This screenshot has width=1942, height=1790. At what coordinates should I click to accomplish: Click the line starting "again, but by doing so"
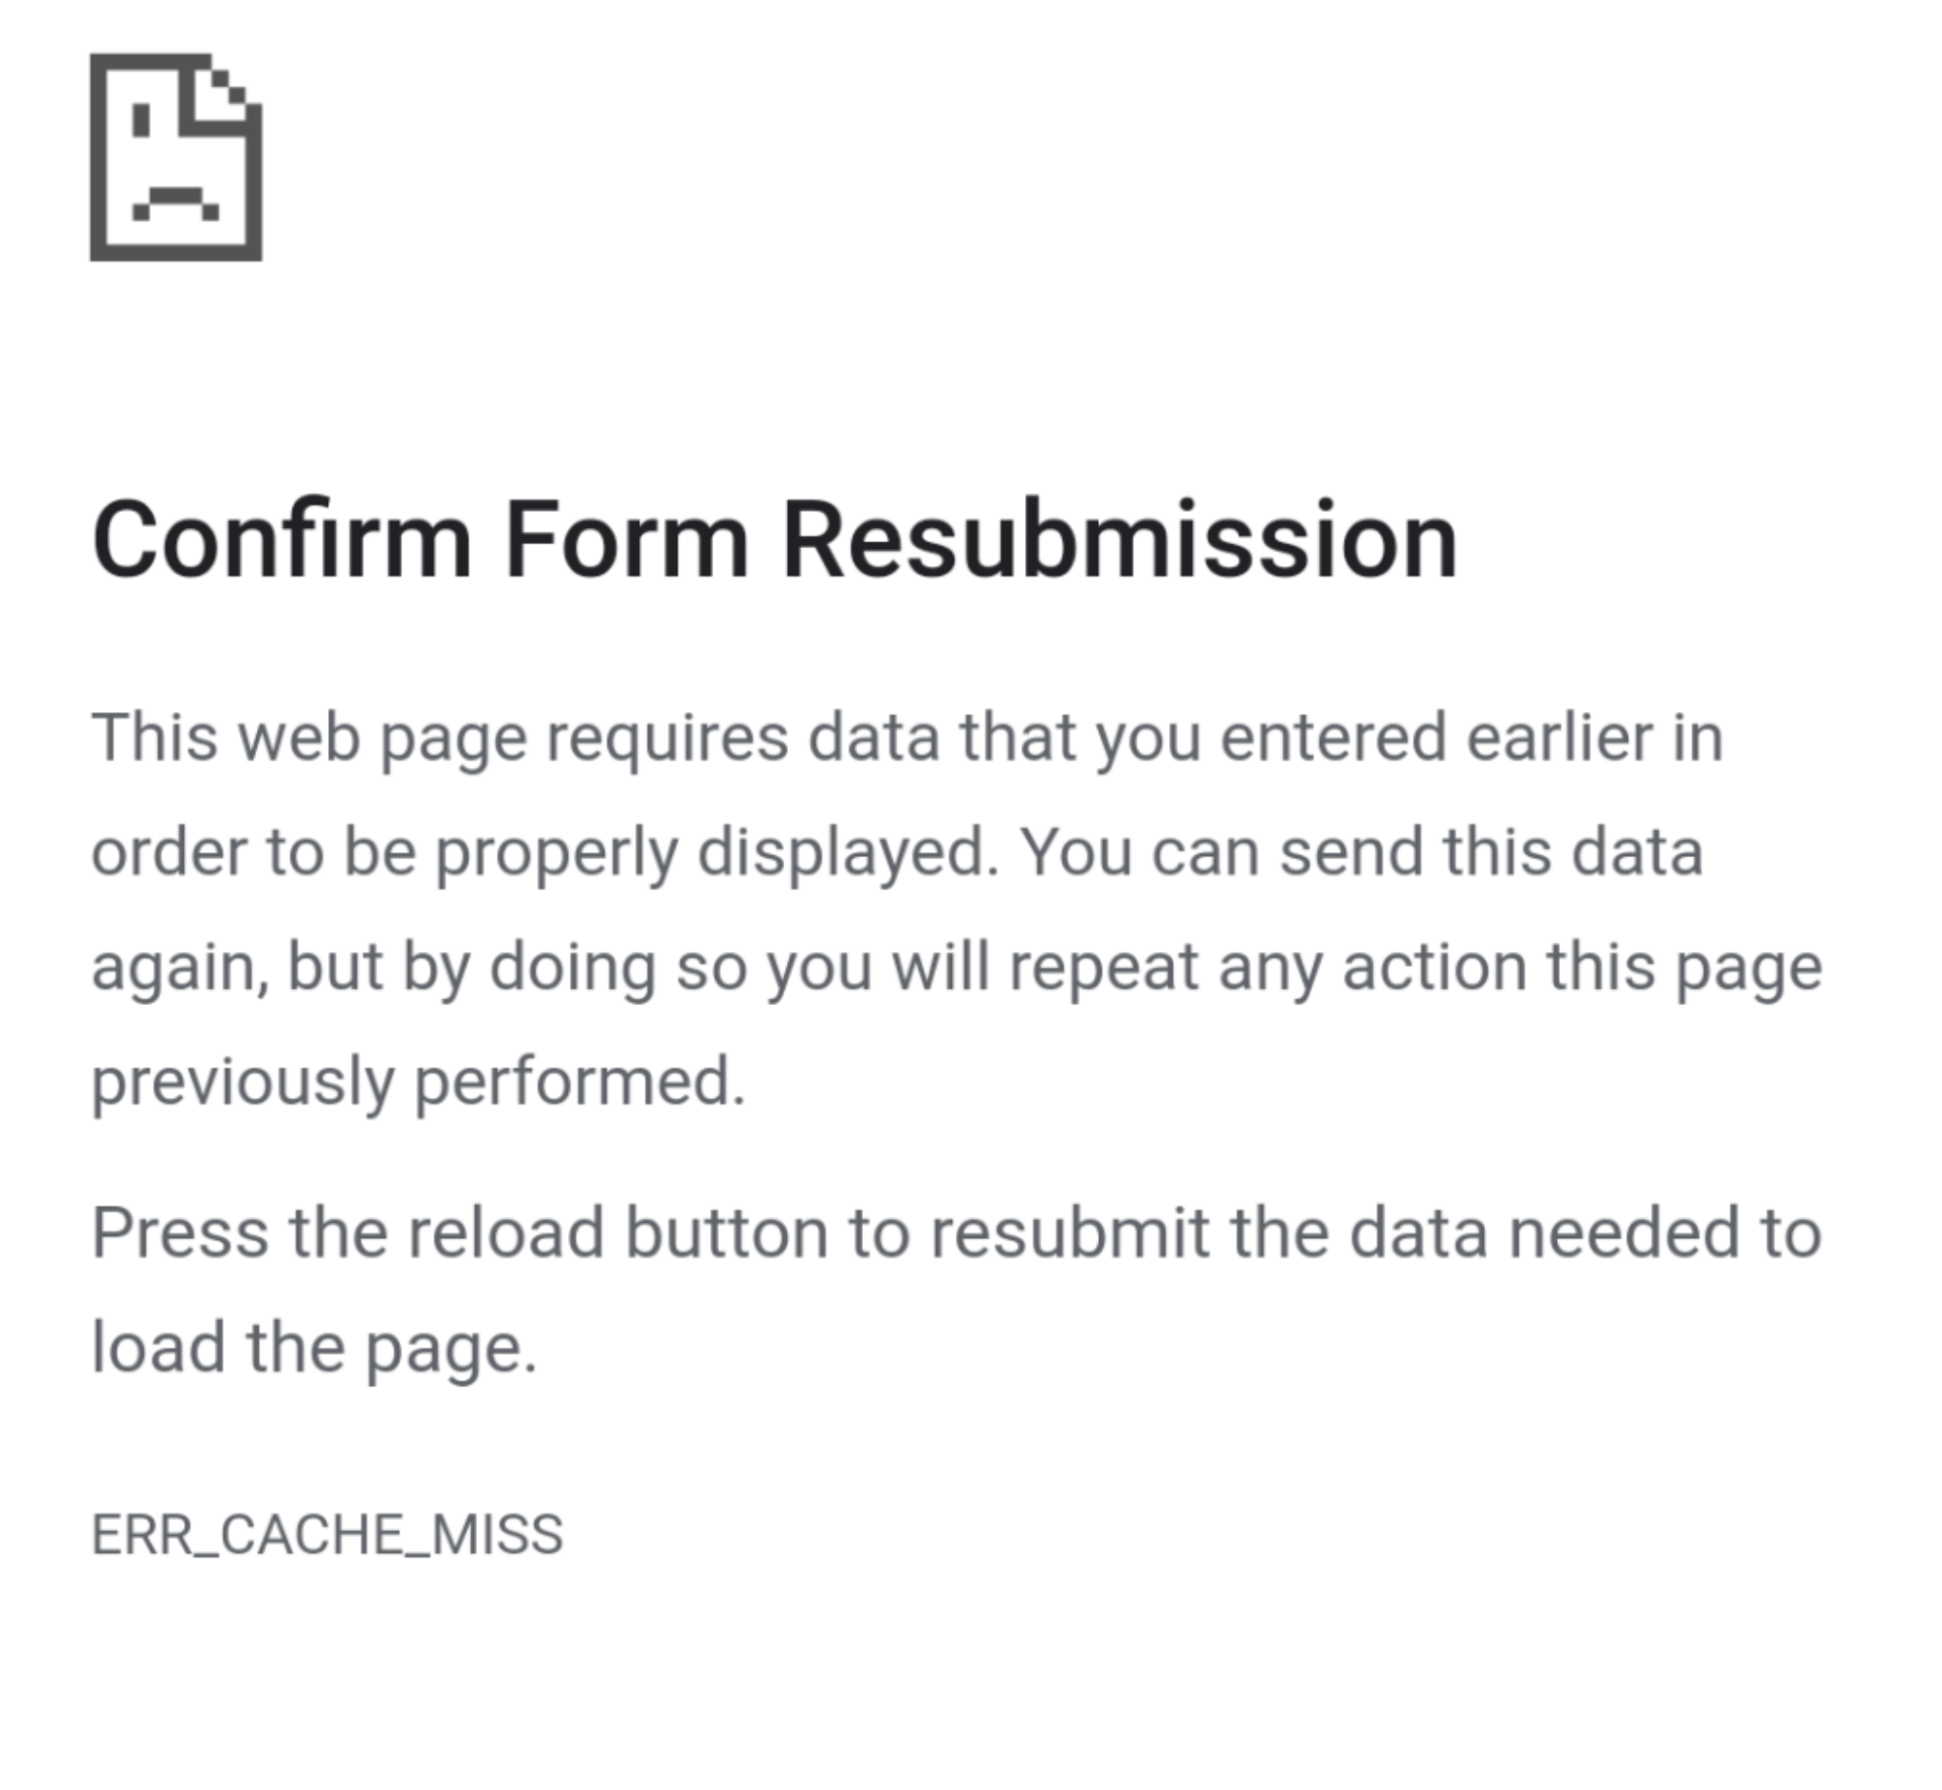click(x=955, y=967)
